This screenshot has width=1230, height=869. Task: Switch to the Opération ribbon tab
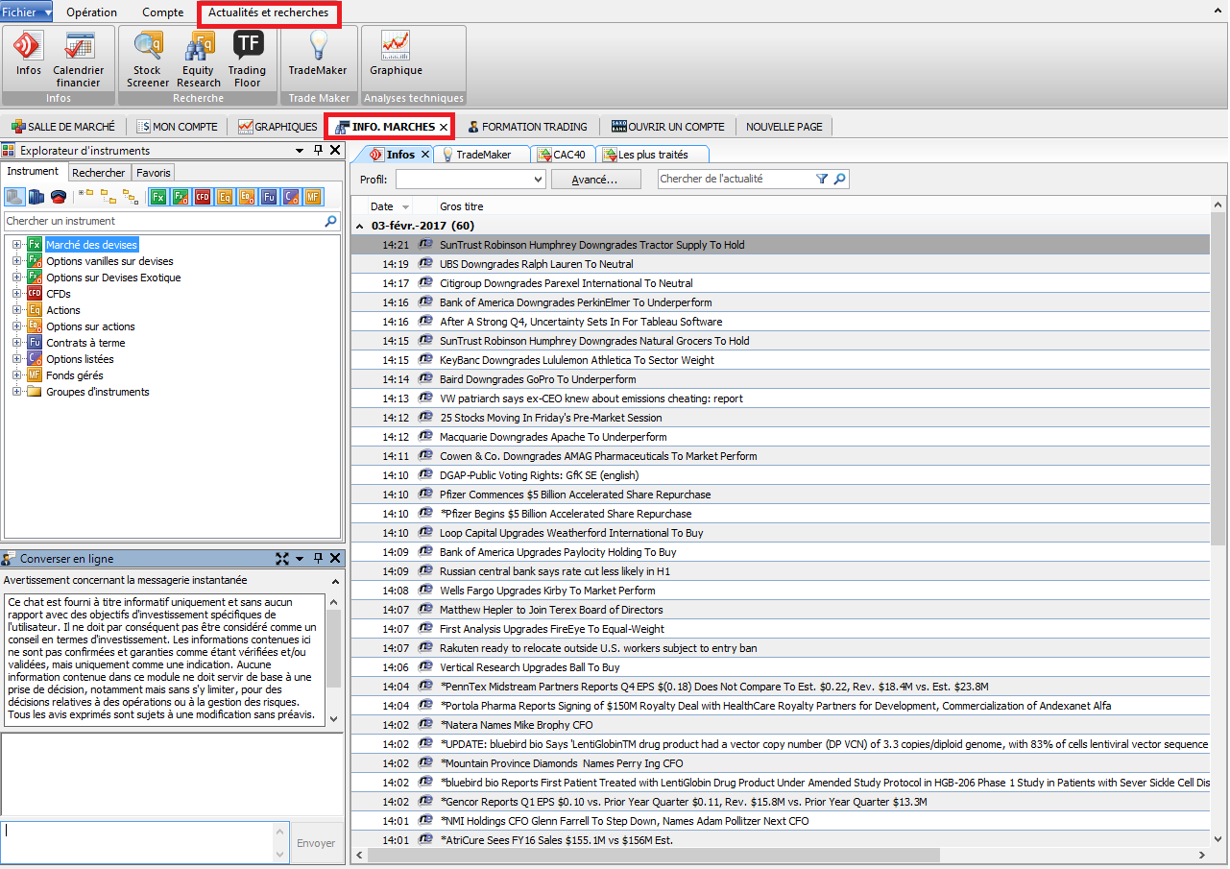[x=91, y=12]
